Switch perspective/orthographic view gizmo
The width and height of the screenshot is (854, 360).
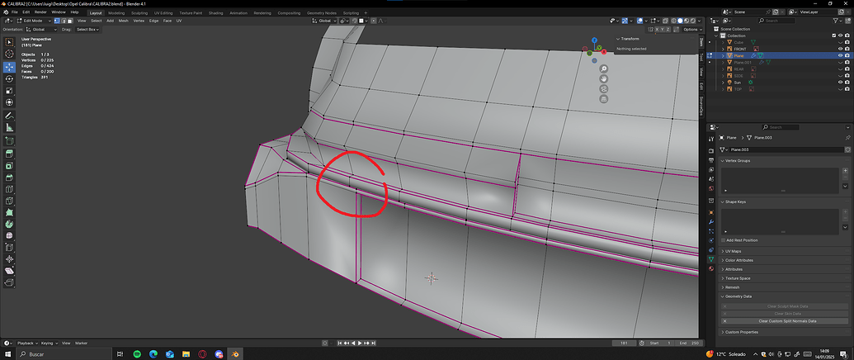603,98
